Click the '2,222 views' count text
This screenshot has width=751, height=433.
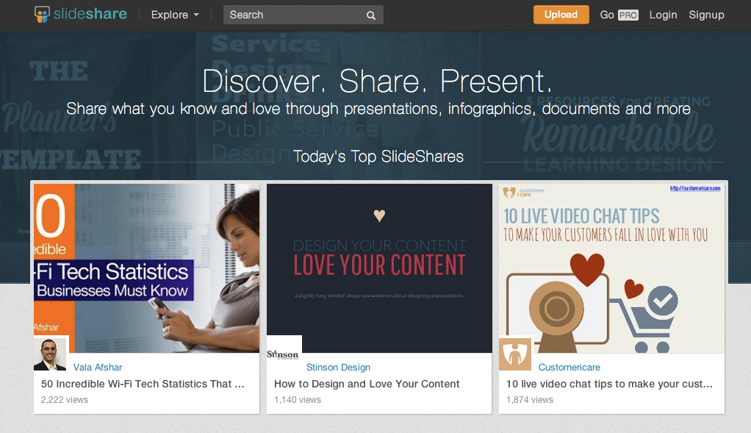[65, 400]
